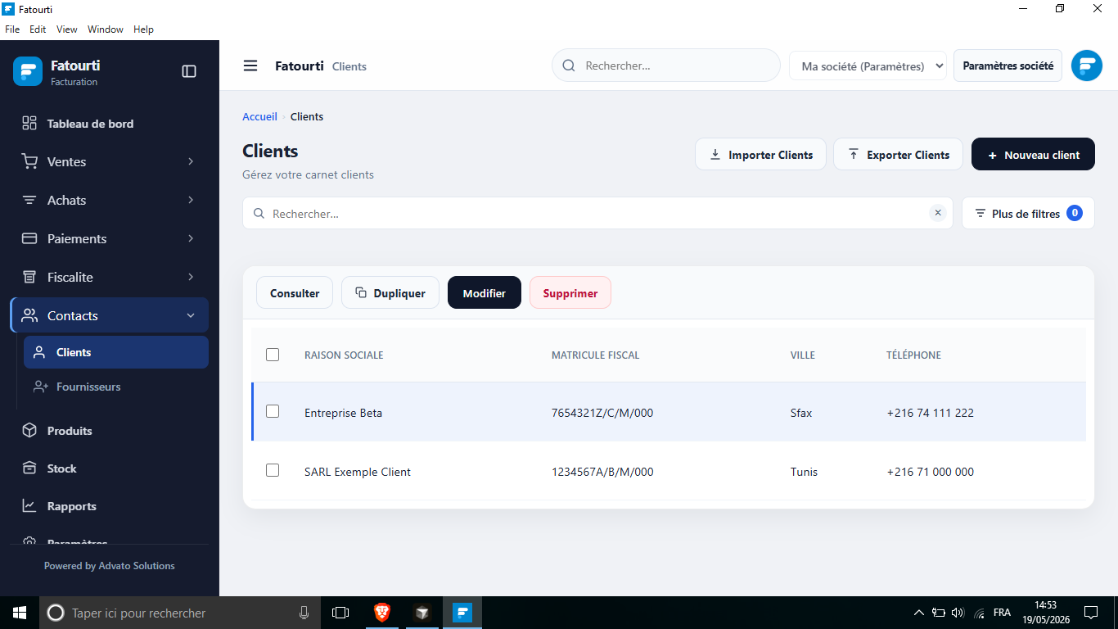The width and height of the screenshot is (1118, 629).
Task: Open the hamburger menu icon
Action: click(x=250, y=66)
